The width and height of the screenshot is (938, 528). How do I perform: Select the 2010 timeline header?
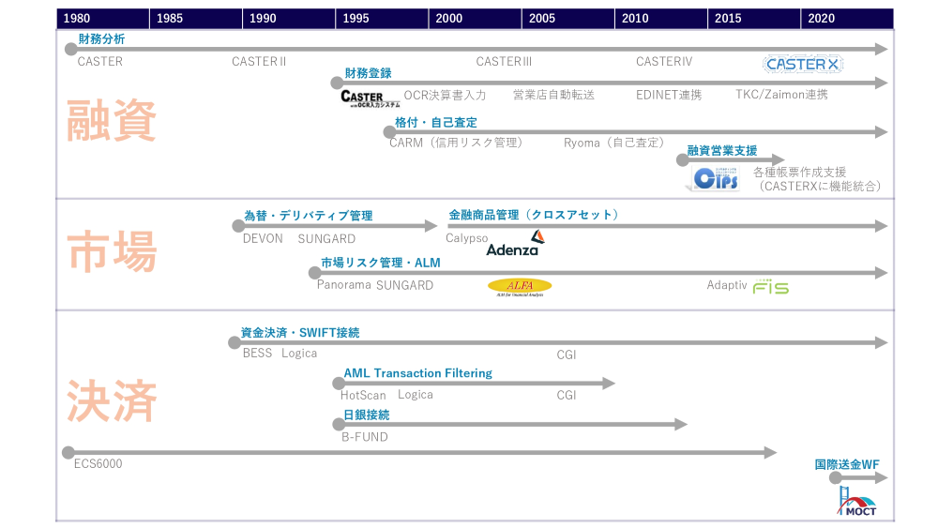click(661, 19)
